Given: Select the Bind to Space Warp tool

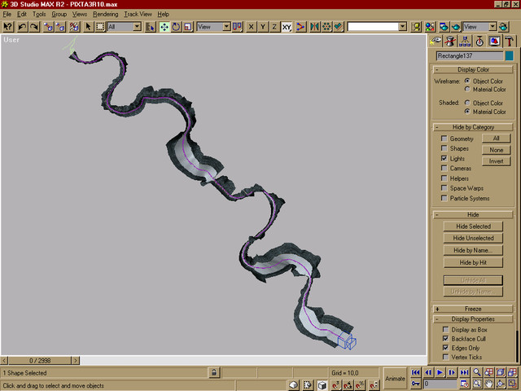Looking at the screenshot, I should [74, 27].
